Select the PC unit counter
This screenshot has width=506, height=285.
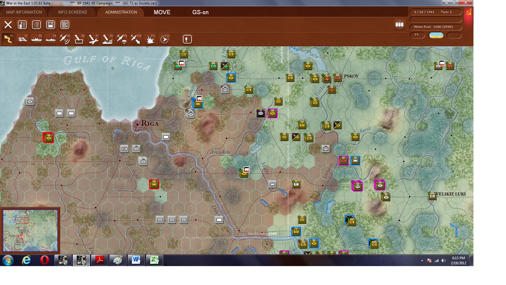coord(296,184)
